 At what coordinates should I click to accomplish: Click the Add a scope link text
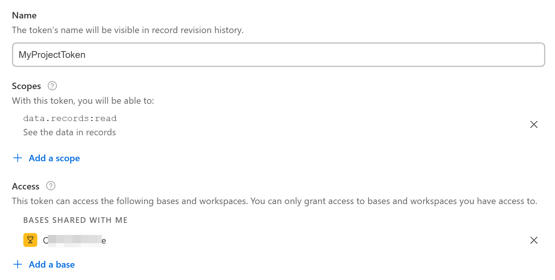(54, 158)
